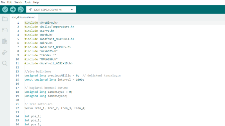This screenshot has width=225, height=126.
Task: Click the baglanti kopmasi durumu comment
Action: (x=46, y=88)
